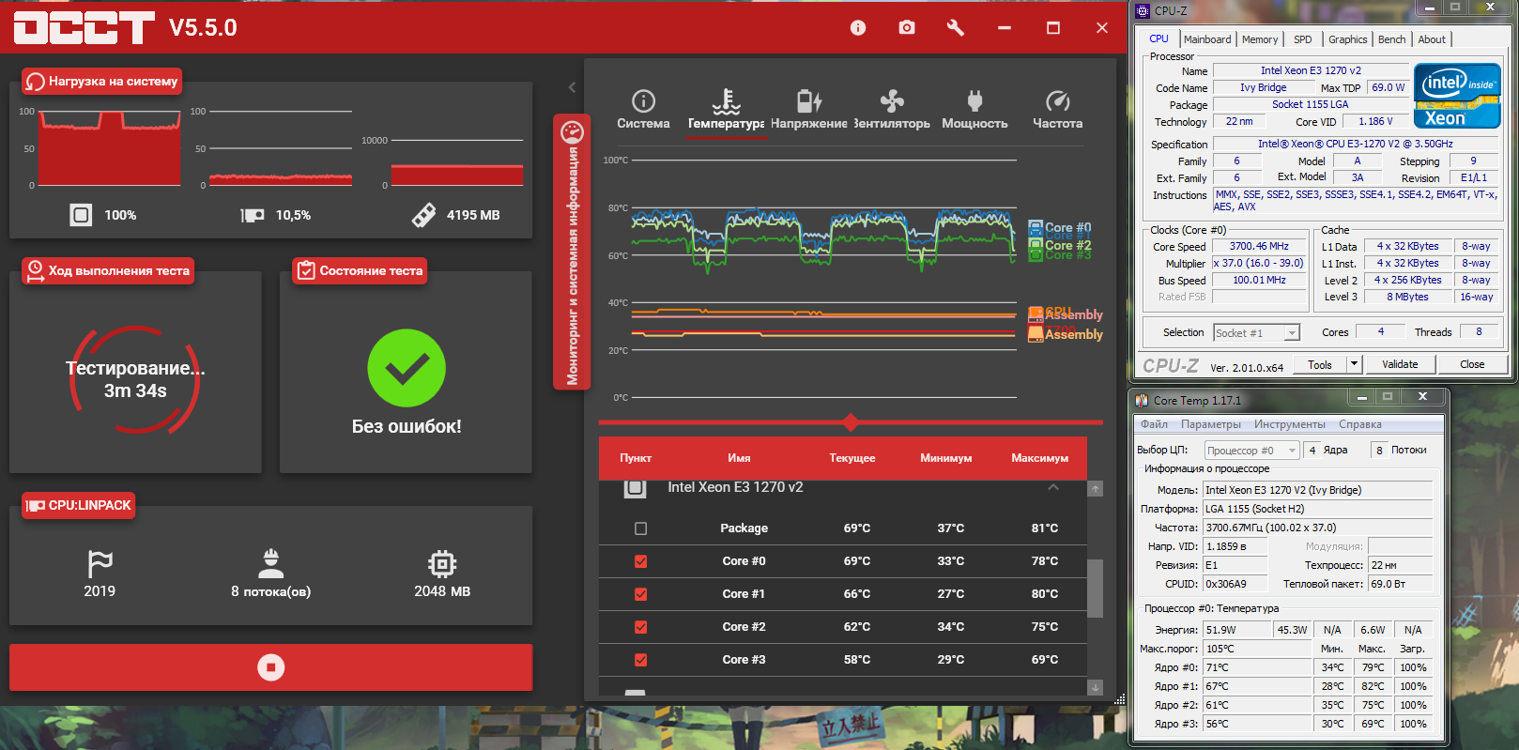Click the red diamond panel divider handle

click(x=851, y=422)
